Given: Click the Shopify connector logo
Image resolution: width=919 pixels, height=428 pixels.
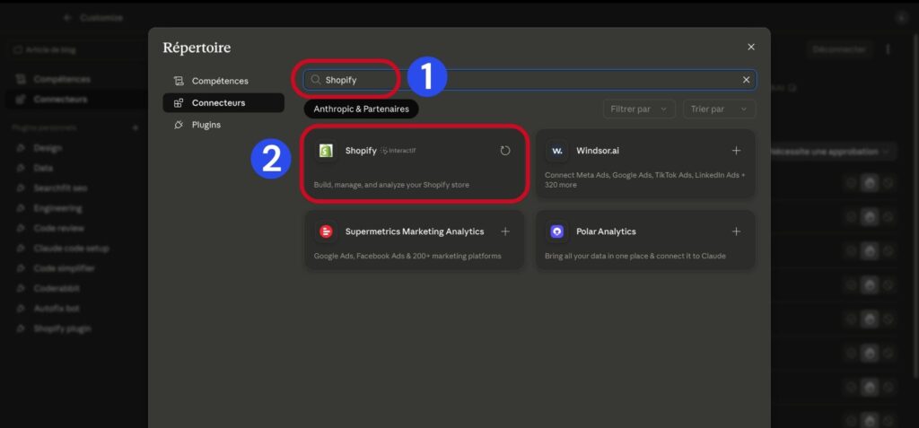Looking at the screenshot, I should click(326, 151).
